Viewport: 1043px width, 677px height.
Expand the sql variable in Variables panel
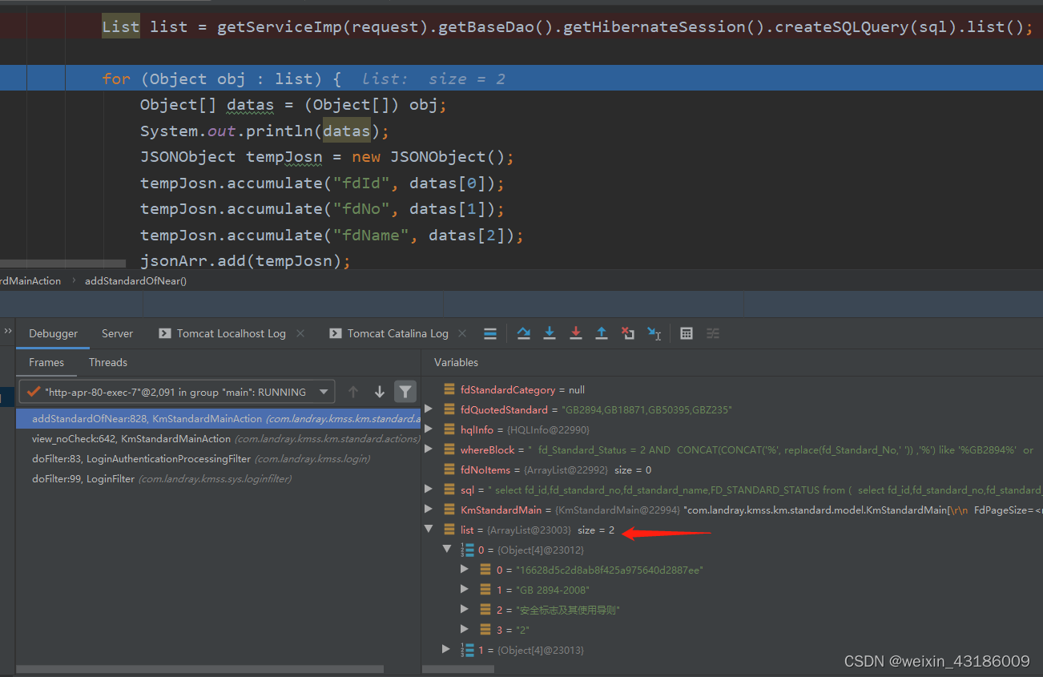tap(429, 489)
